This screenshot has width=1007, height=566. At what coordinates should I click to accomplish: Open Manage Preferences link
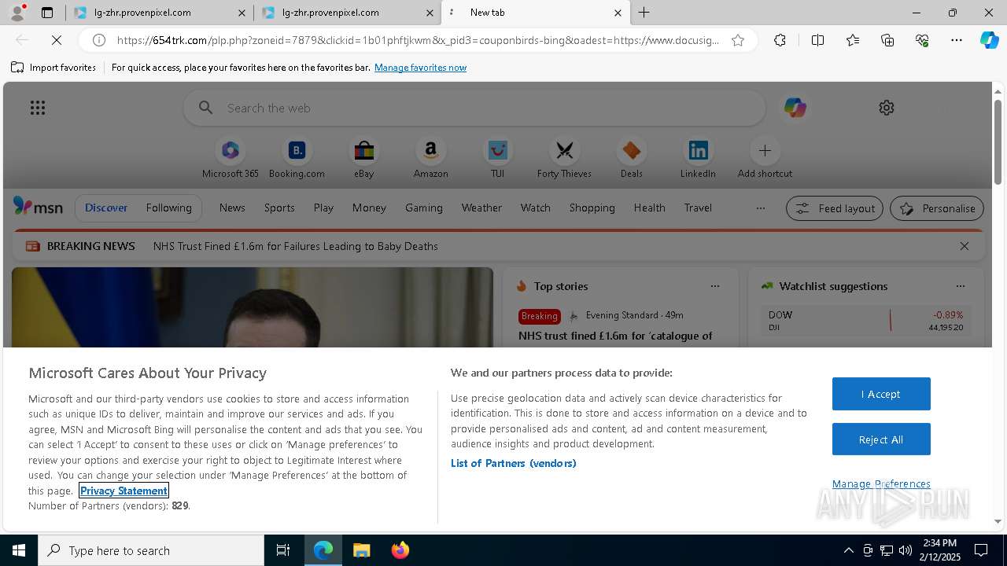881,484
